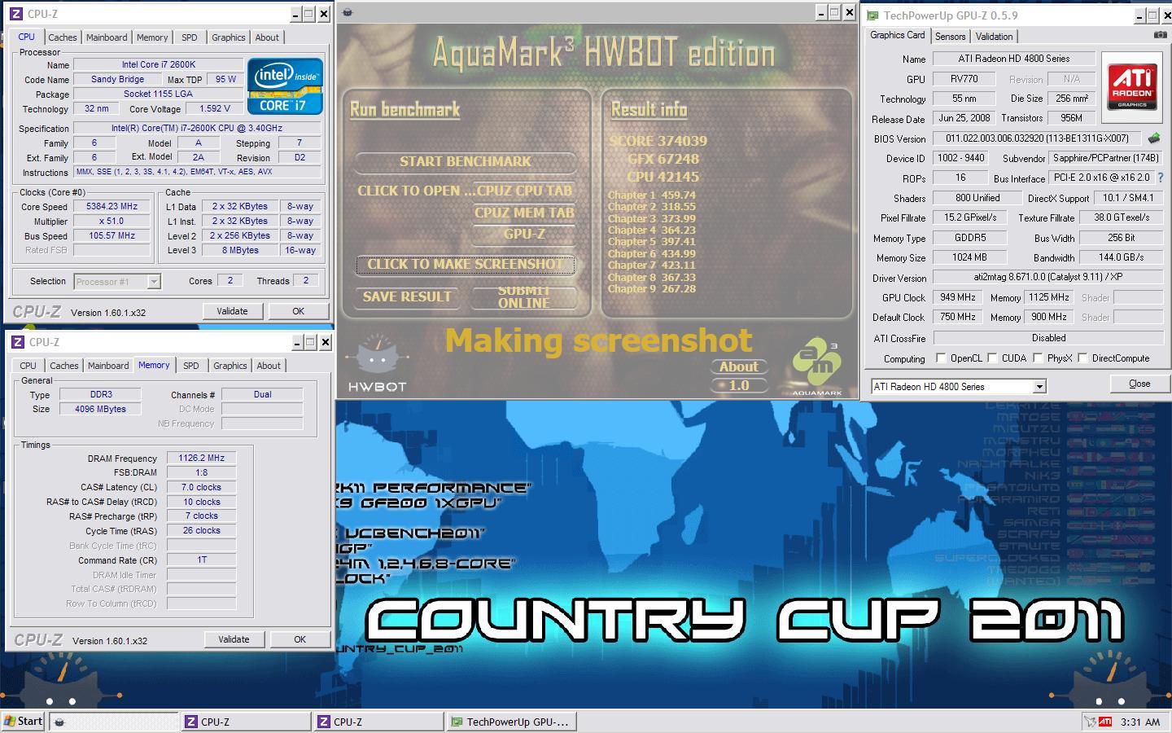Click the Multiplier x 51.0 field
Screen dimensions: 1172x733
112,222
